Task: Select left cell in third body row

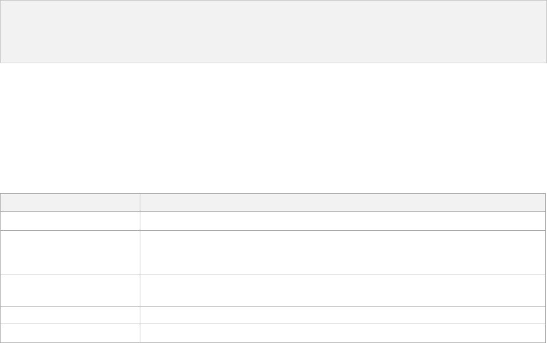Action: coord(70,291)
